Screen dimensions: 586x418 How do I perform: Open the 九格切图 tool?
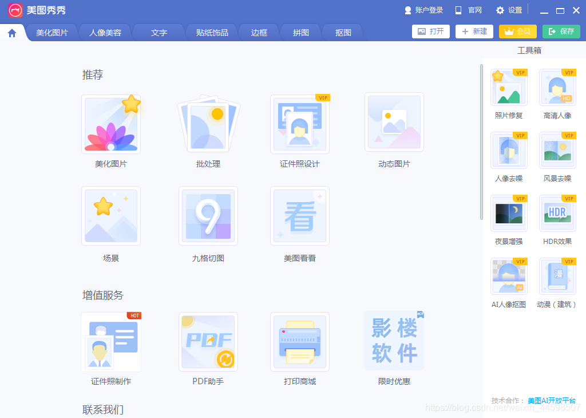[208, 216]
